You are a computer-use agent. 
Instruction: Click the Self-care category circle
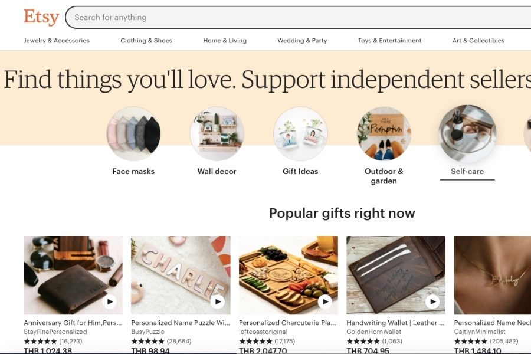(467, 134)
